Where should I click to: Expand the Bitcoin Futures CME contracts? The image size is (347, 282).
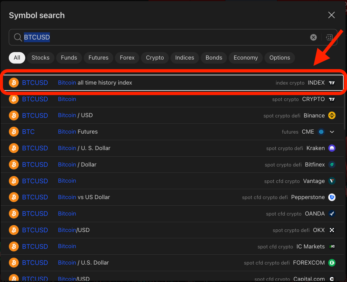coord(332,132)
